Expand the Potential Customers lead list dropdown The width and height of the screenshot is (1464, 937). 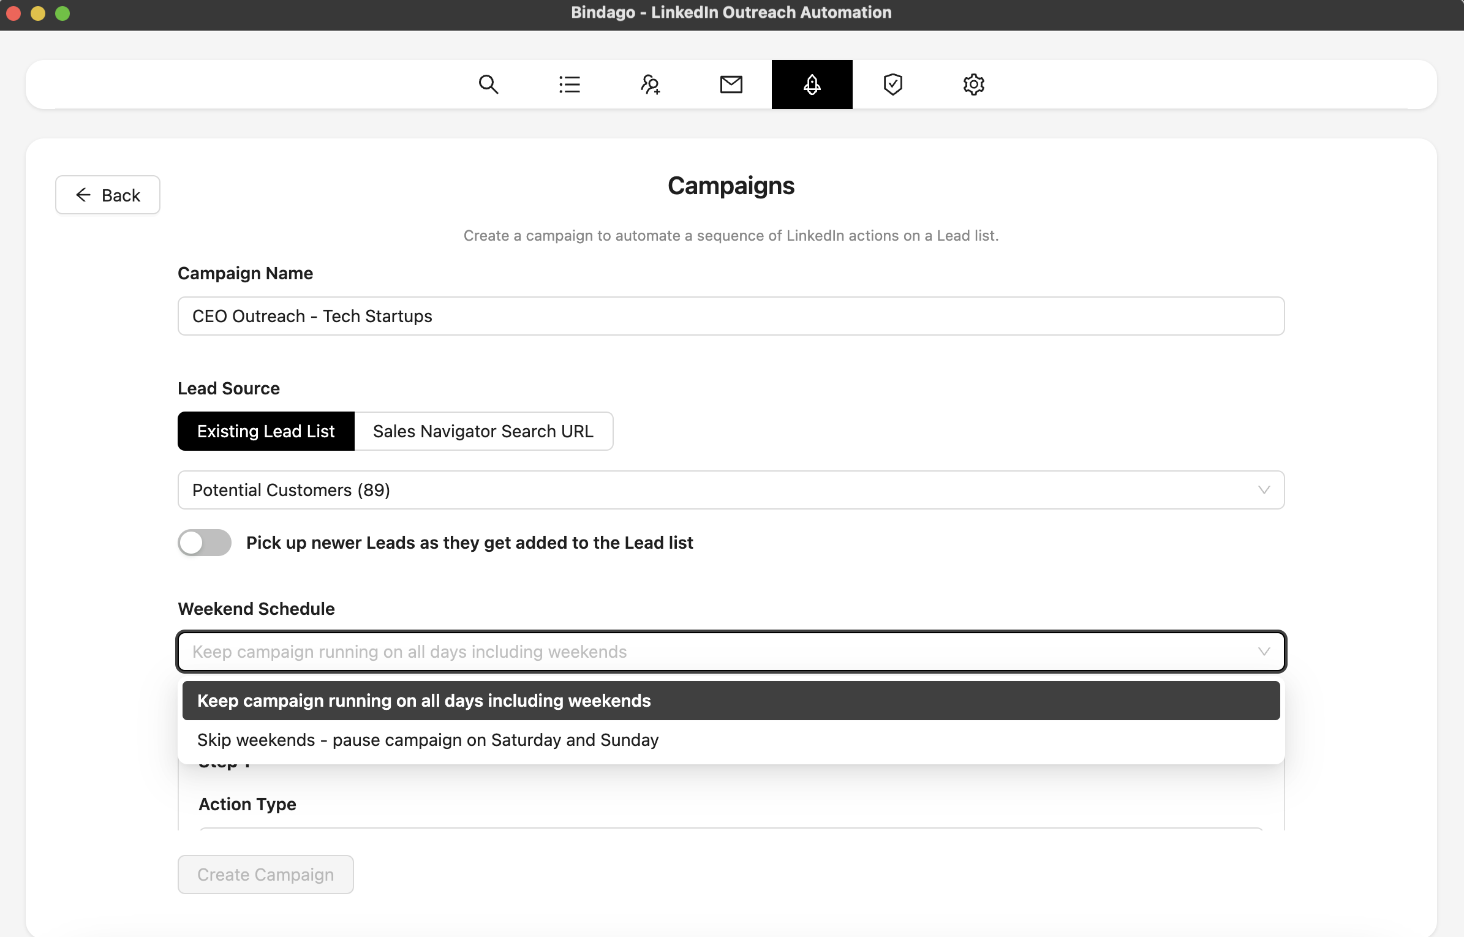coord(731,490)
